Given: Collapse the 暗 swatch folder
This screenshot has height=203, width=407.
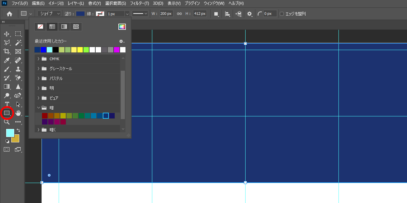Looking at the screenshot, I should [39, 108].
